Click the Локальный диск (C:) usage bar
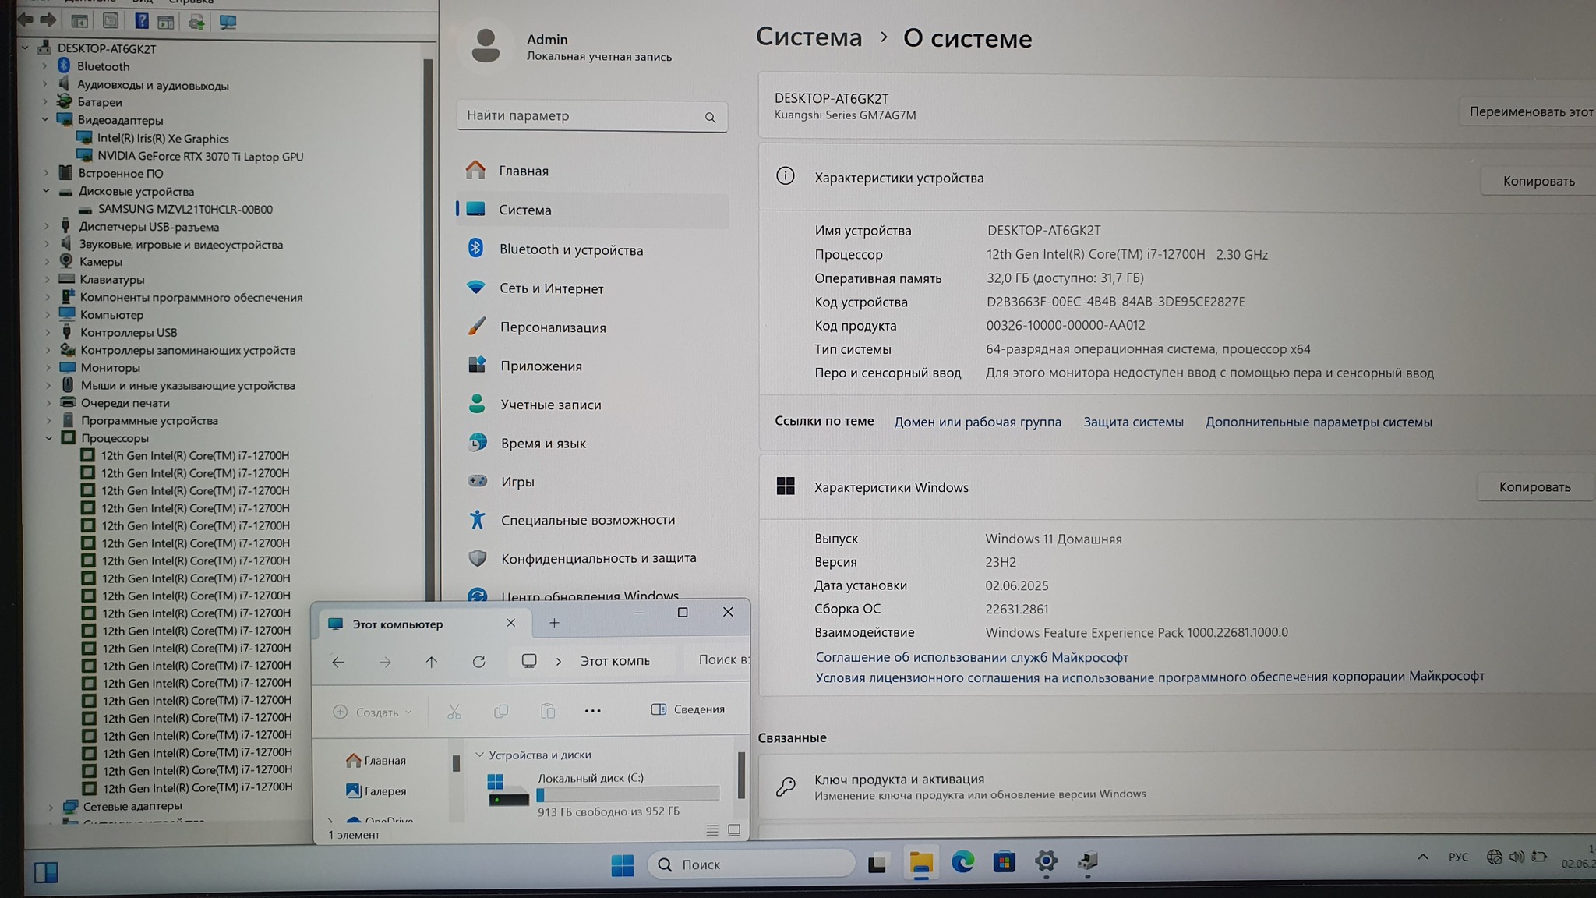This screenshot has width=1596, height=898. [627, 794]
